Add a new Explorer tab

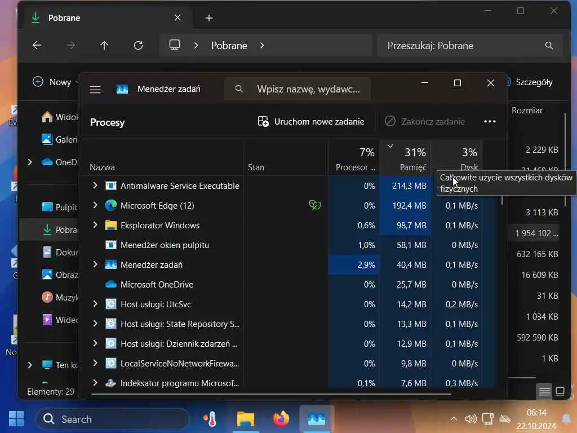(x=209, y=17)
